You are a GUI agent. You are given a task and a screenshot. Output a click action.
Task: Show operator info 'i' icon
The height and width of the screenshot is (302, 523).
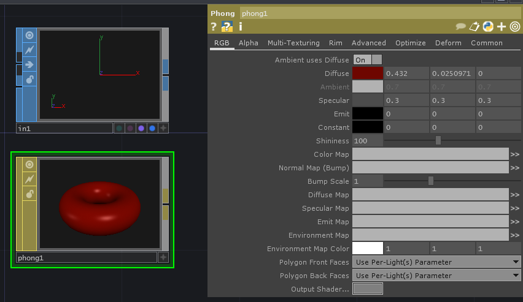241,26
